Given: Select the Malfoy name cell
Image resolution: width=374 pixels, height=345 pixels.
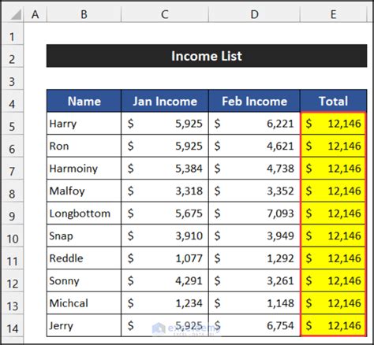Looking at the screenshot, I should point(84,191).
